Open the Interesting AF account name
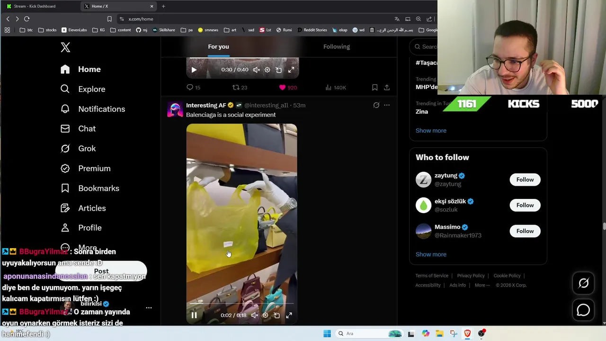The image size is (606, 341). coord(206,105)
